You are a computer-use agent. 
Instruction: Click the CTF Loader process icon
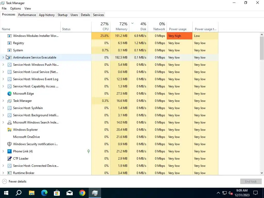[10, 159]
